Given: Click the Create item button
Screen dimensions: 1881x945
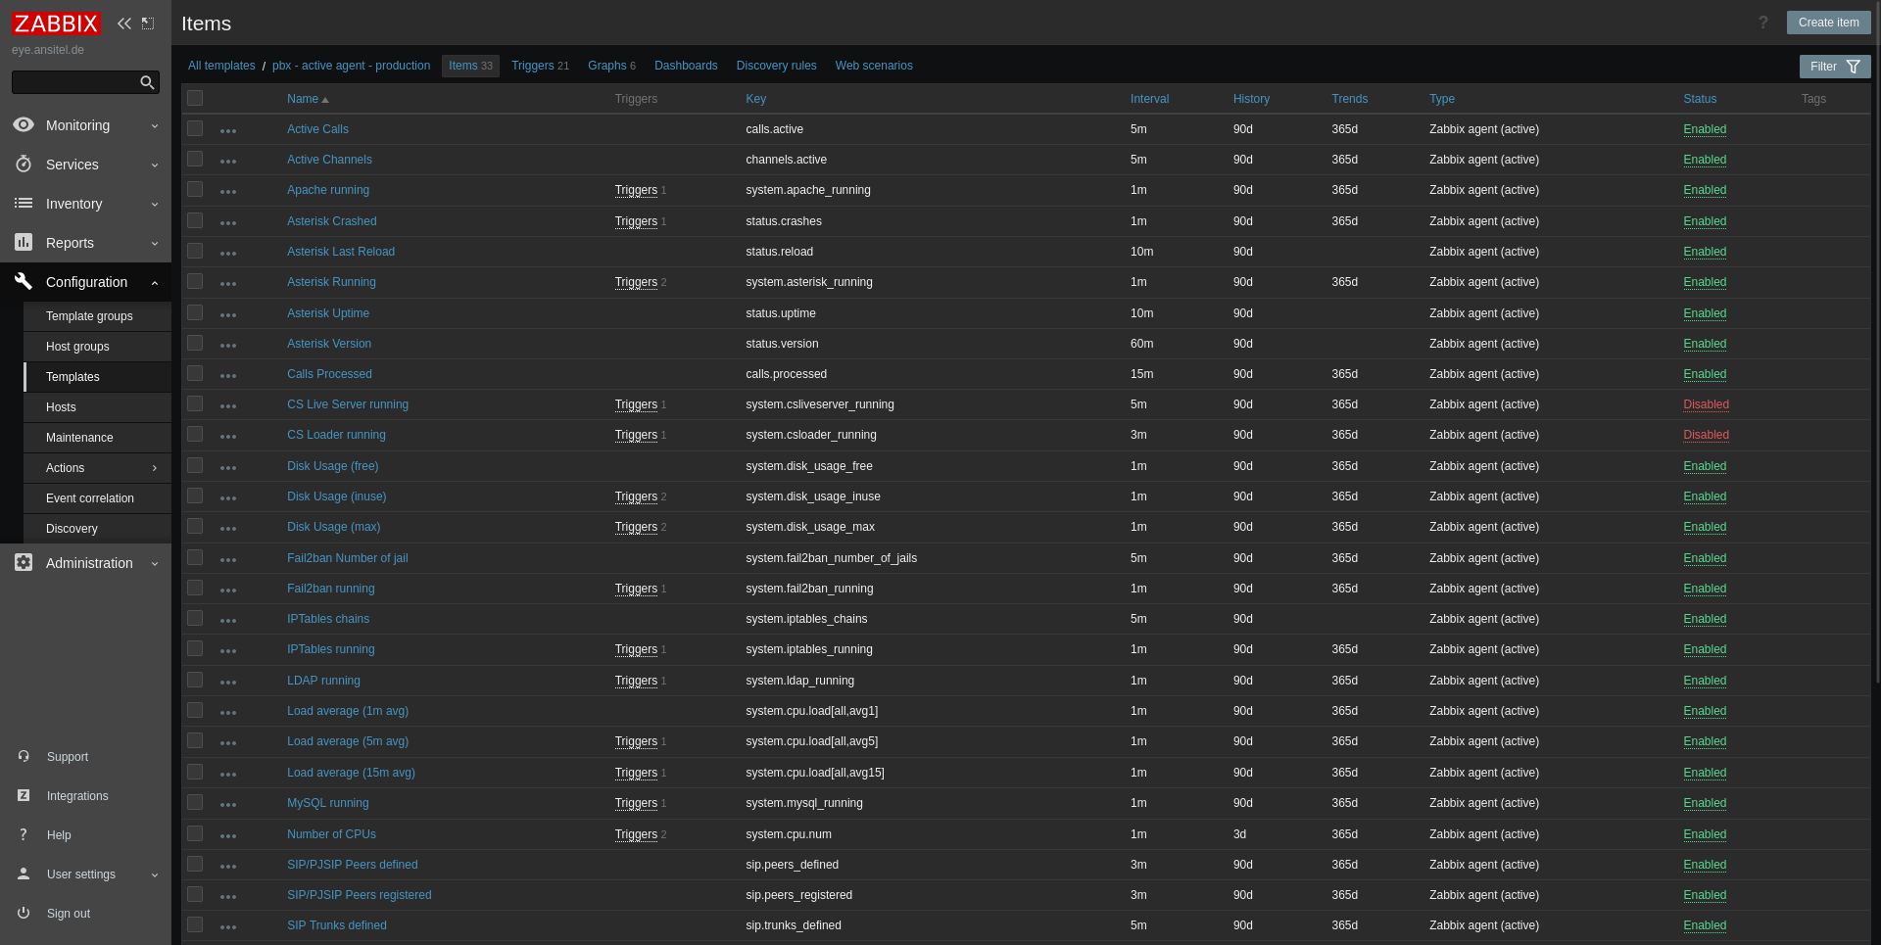Looking at the screenshot, I should click(1828, 22).
